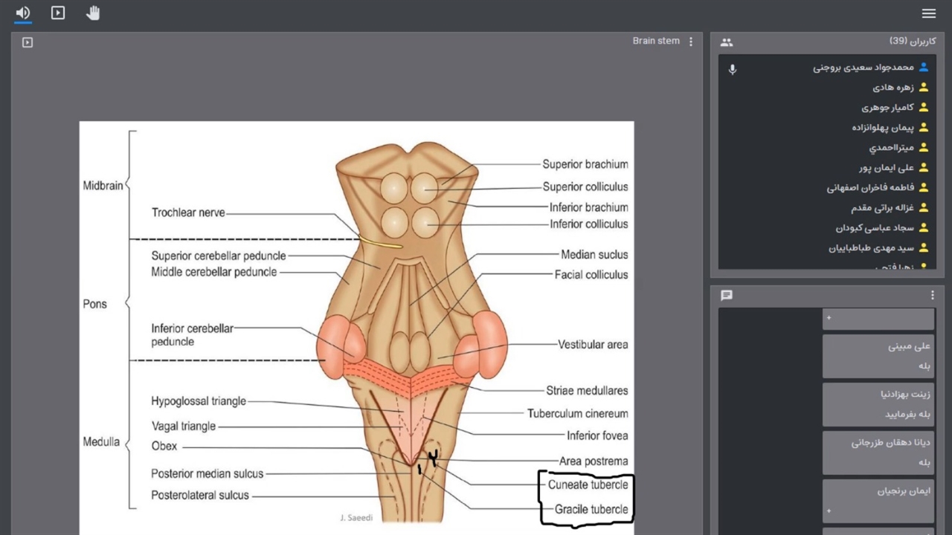The width and height of the screenshot is (952, 535).
Task: Toggle the microphone icon beside the presenter
Action: click(733, 69)
